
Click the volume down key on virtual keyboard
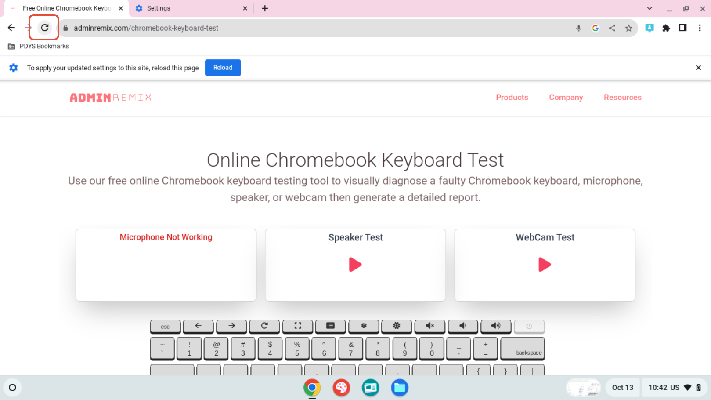(x=463, y=326)
